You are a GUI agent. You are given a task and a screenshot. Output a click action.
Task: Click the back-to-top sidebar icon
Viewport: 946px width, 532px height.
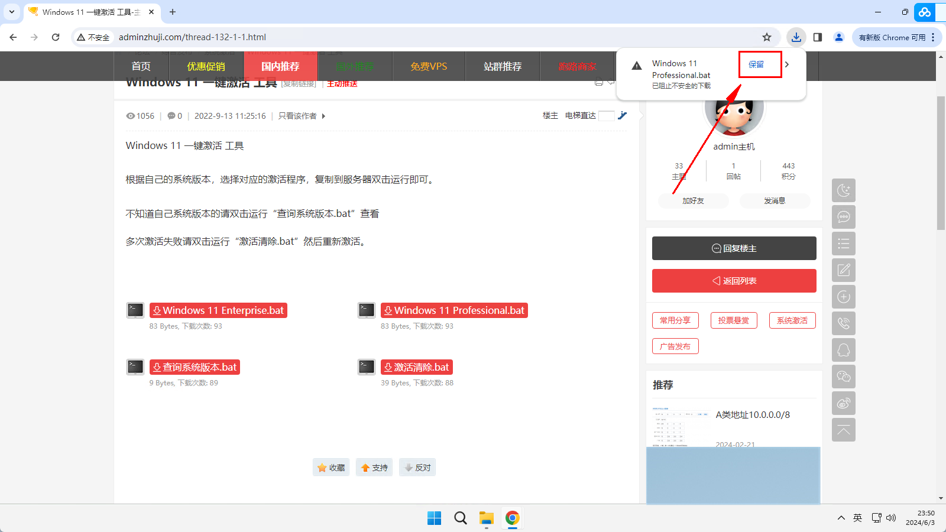pyautogui.click(x=844, y=430)
